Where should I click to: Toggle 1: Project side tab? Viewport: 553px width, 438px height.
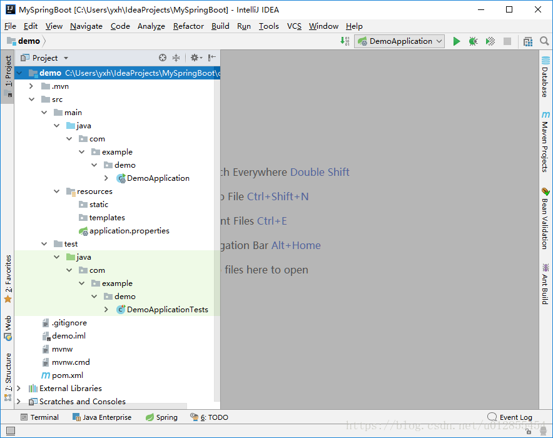8,76
